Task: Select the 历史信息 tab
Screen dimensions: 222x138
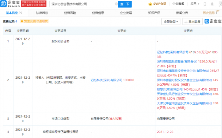Action: (x=209, y=13)
